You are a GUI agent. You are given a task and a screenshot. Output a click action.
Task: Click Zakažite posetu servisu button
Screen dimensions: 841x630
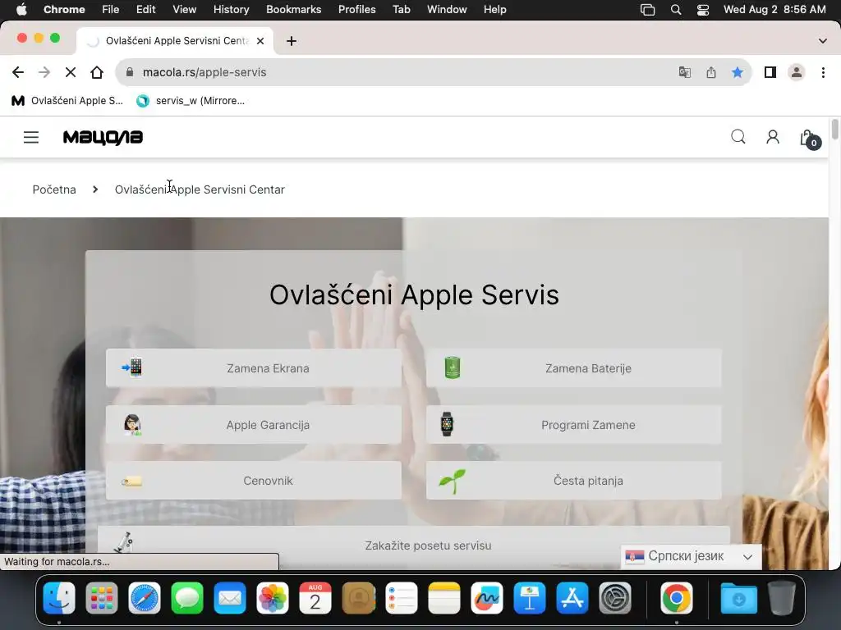point(414,546)
